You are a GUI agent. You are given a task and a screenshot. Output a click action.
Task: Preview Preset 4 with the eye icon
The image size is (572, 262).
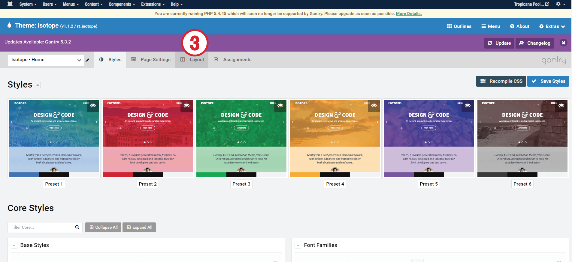(374, 106)
